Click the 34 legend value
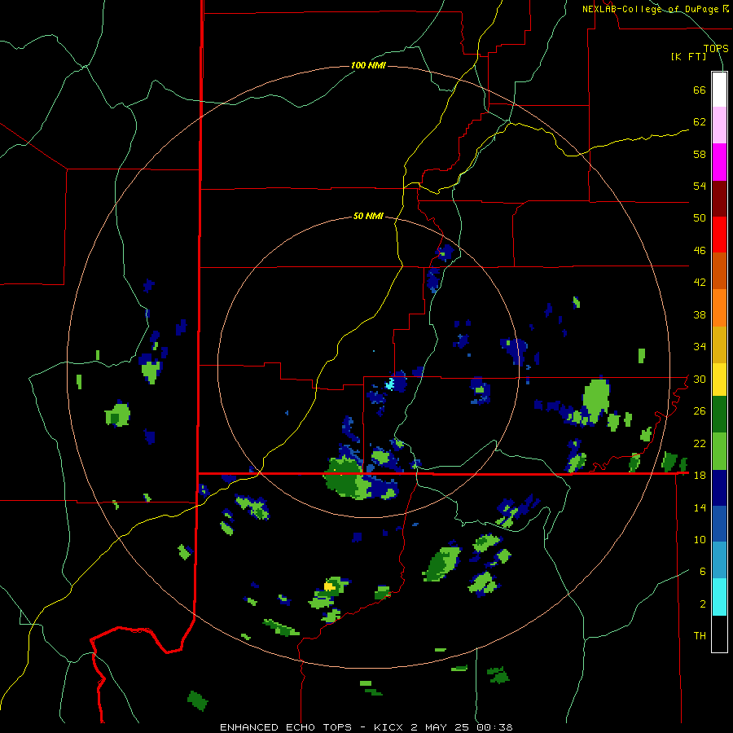 pyautogui.click(x=700, y=347)
